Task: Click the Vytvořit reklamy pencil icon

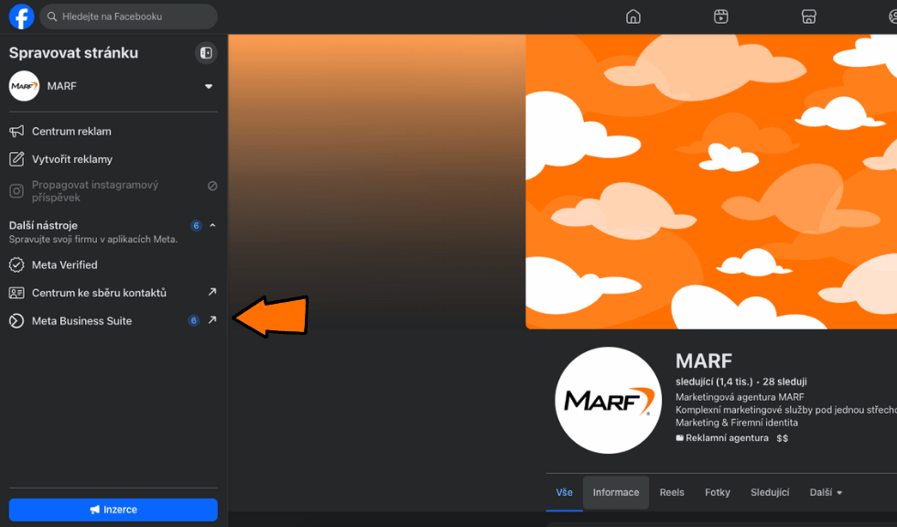Action: point(16,159)
